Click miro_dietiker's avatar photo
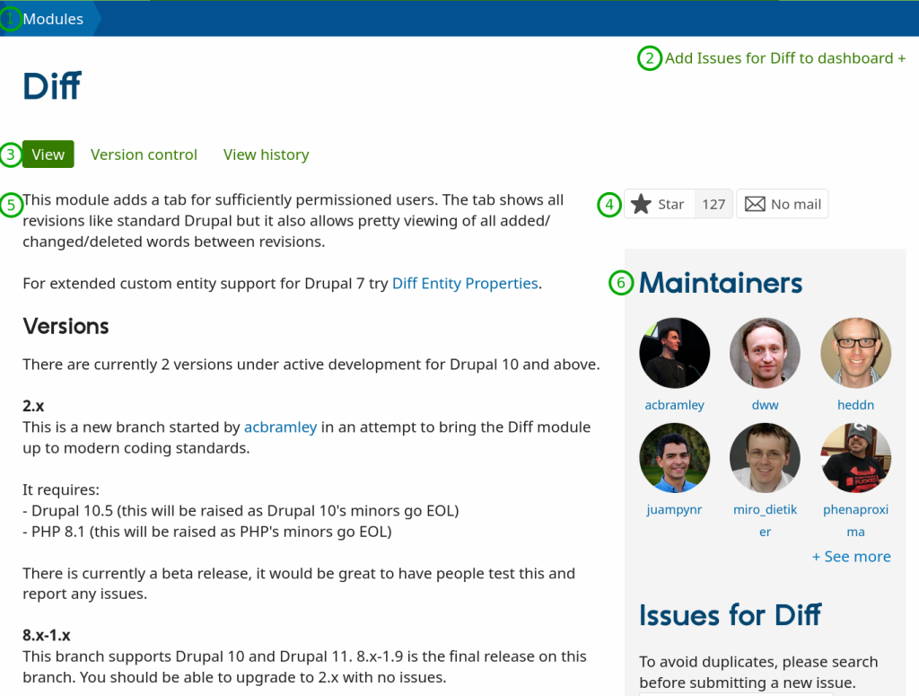The width and height of the screenshot is (919, 696). [x=765, y=458]
